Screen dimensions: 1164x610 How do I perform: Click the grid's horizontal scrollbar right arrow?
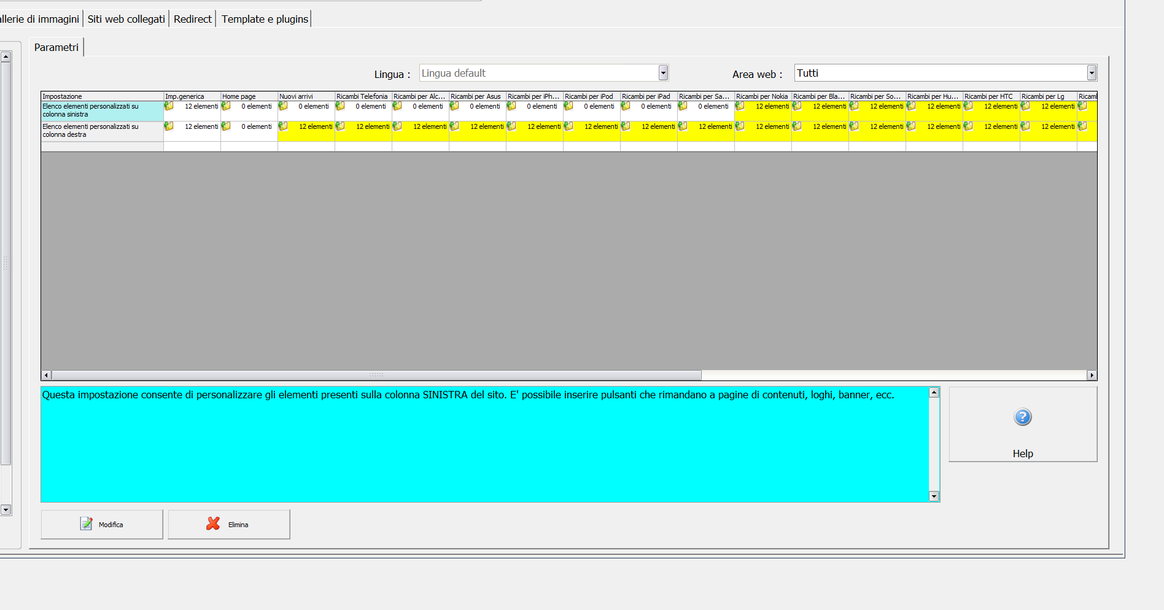[x=1092, y=375]
